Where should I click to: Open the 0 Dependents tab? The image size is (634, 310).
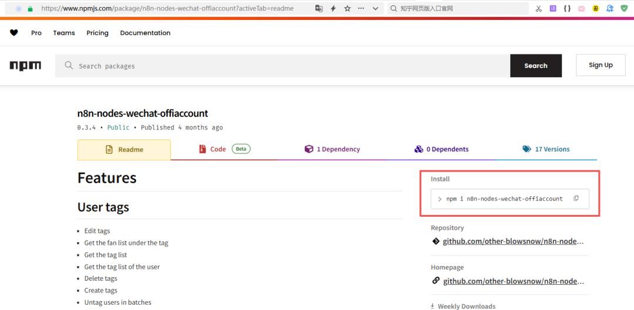click(441, 149)
